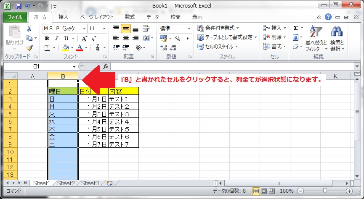This screenshot has height=199, width=364.
Task: Click the Save icon in quick access toolbar
Action: [x=19, y=6]
